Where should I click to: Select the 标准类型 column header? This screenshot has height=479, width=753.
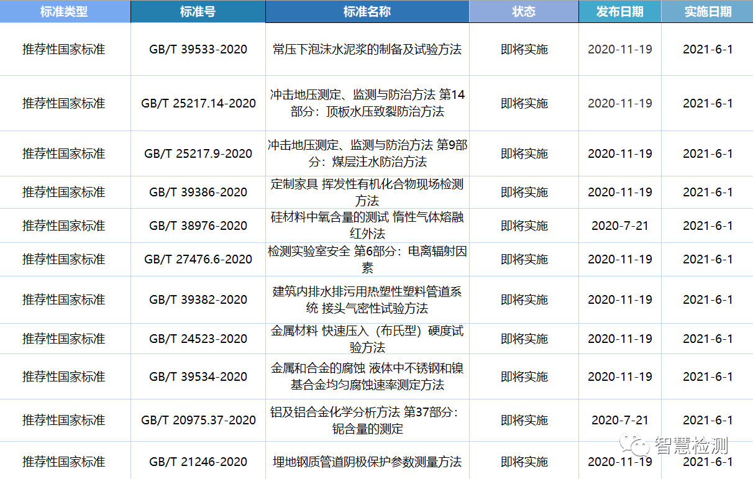pos(64,12)
